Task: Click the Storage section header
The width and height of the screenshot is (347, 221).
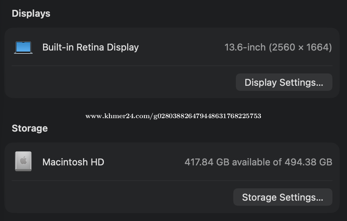Action: (30, 128)
